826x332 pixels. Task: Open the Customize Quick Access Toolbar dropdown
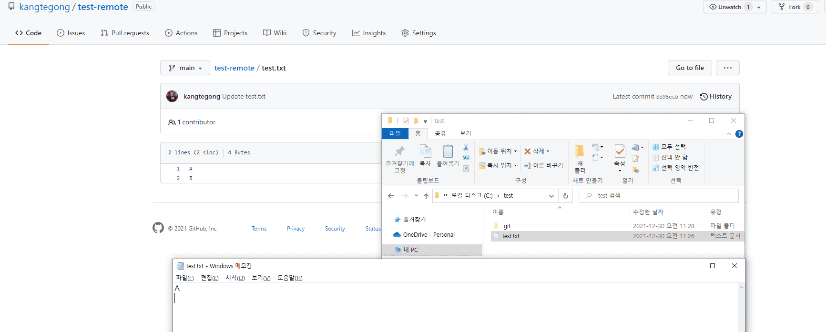pyautogui.click(x=425, y=121)
